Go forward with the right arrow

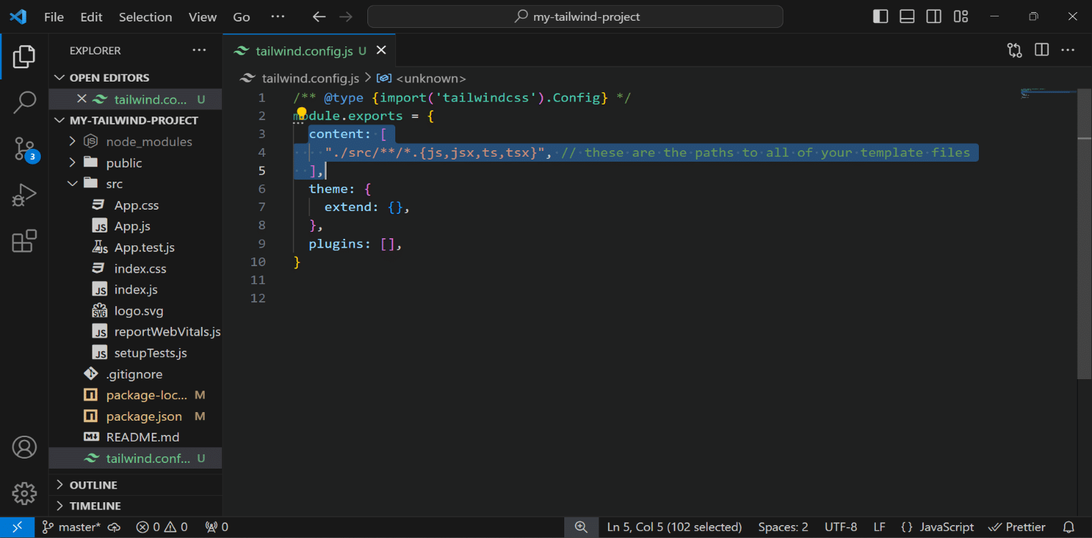point(345,16)
